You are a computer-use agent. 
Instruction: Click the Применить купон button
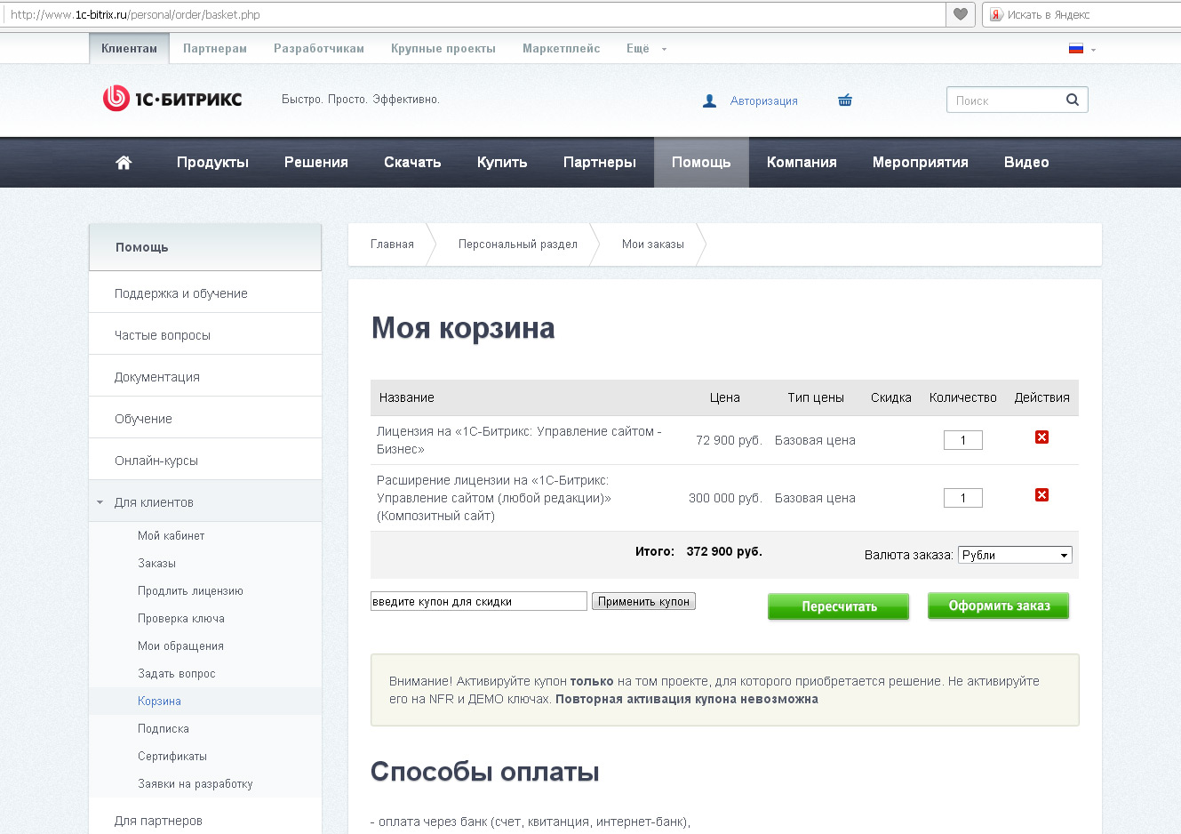click(643, 601)
